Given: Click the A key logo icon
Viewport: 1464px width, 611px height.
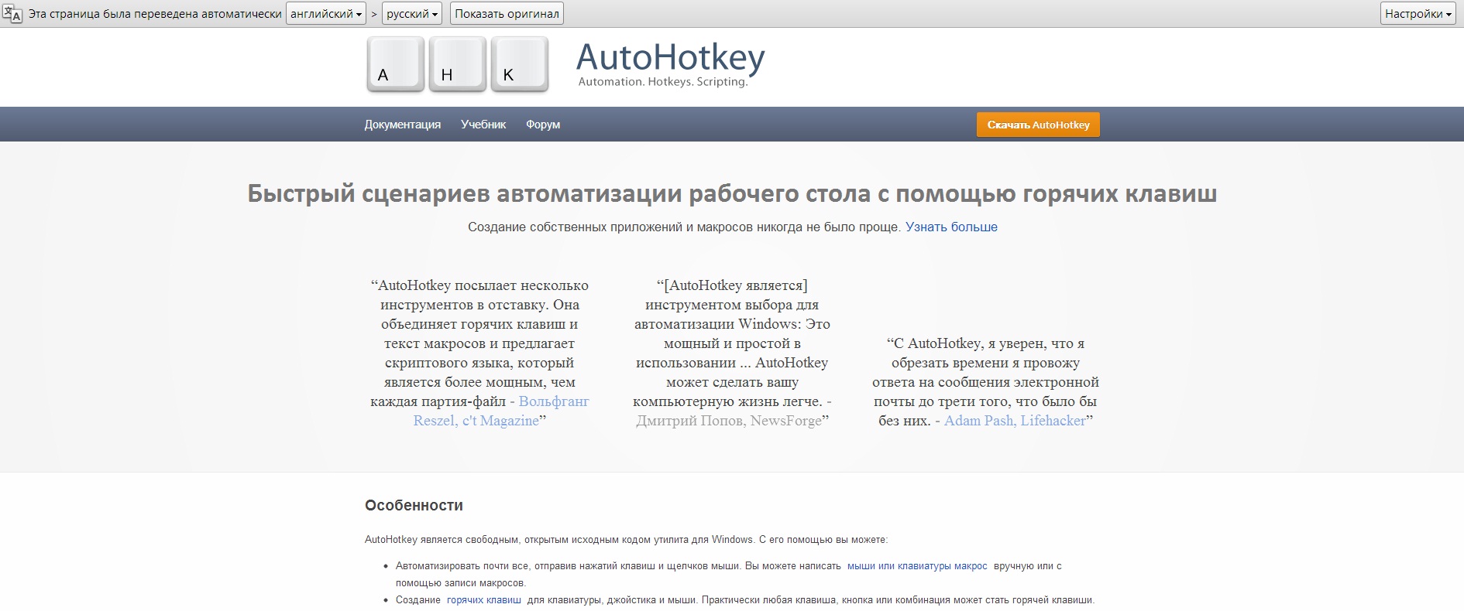Looking at the screenshot, I should click(395, 65).
